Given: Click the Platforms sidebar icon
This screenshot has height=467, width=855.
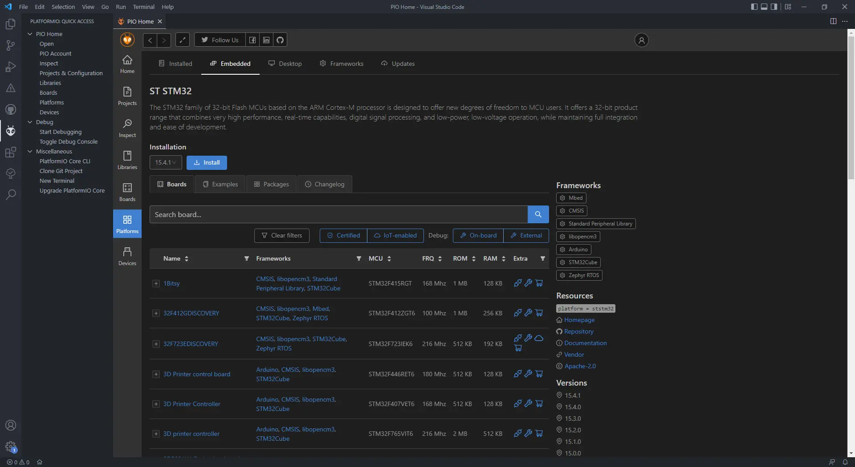Looking at the screenshot, I should (x=127, y=224).
